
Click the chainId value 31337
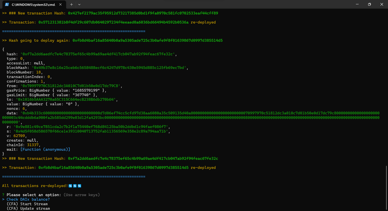click(x=33, y=145)
